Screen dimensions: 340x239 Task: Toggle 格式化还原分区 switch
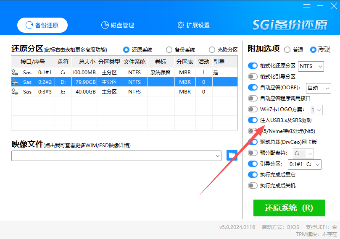(253, 66)
